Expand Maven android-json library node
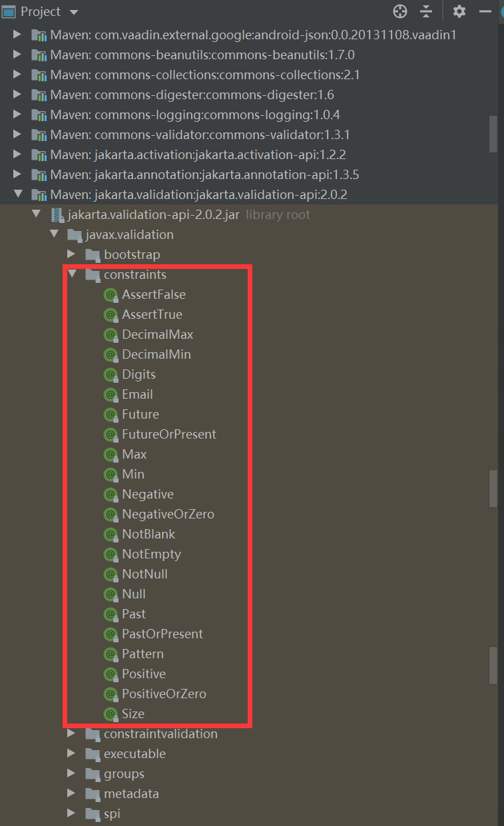 click(x=18, y=35)
